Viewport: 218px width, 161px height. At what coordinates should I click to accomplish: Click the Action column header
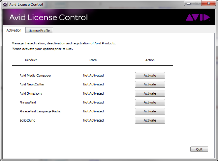[x=150, y=60]
